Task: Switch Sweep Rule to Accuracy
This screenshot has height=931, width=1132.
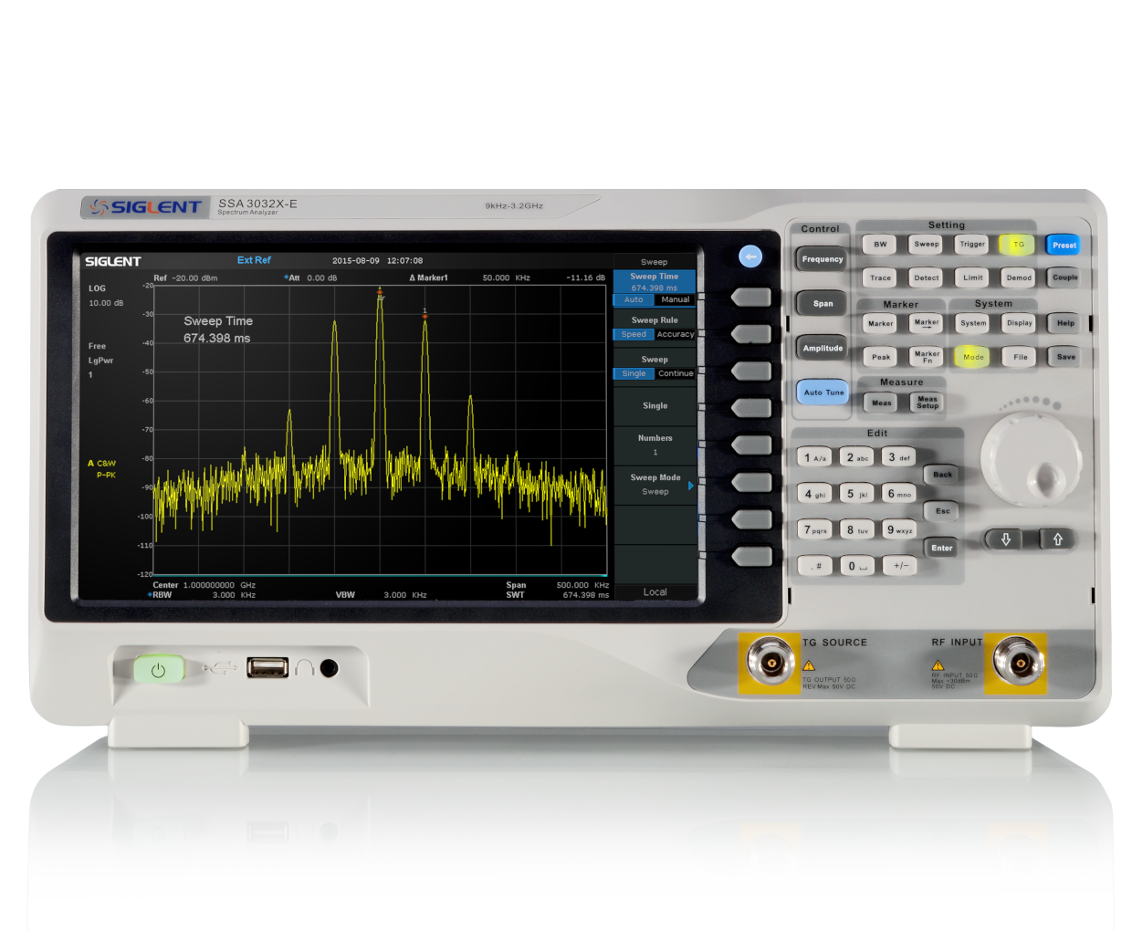Action: point(676,335)
